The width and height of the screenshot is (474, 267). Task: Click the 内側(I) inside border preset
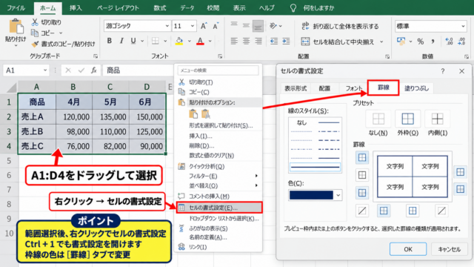tap(438, 119)
